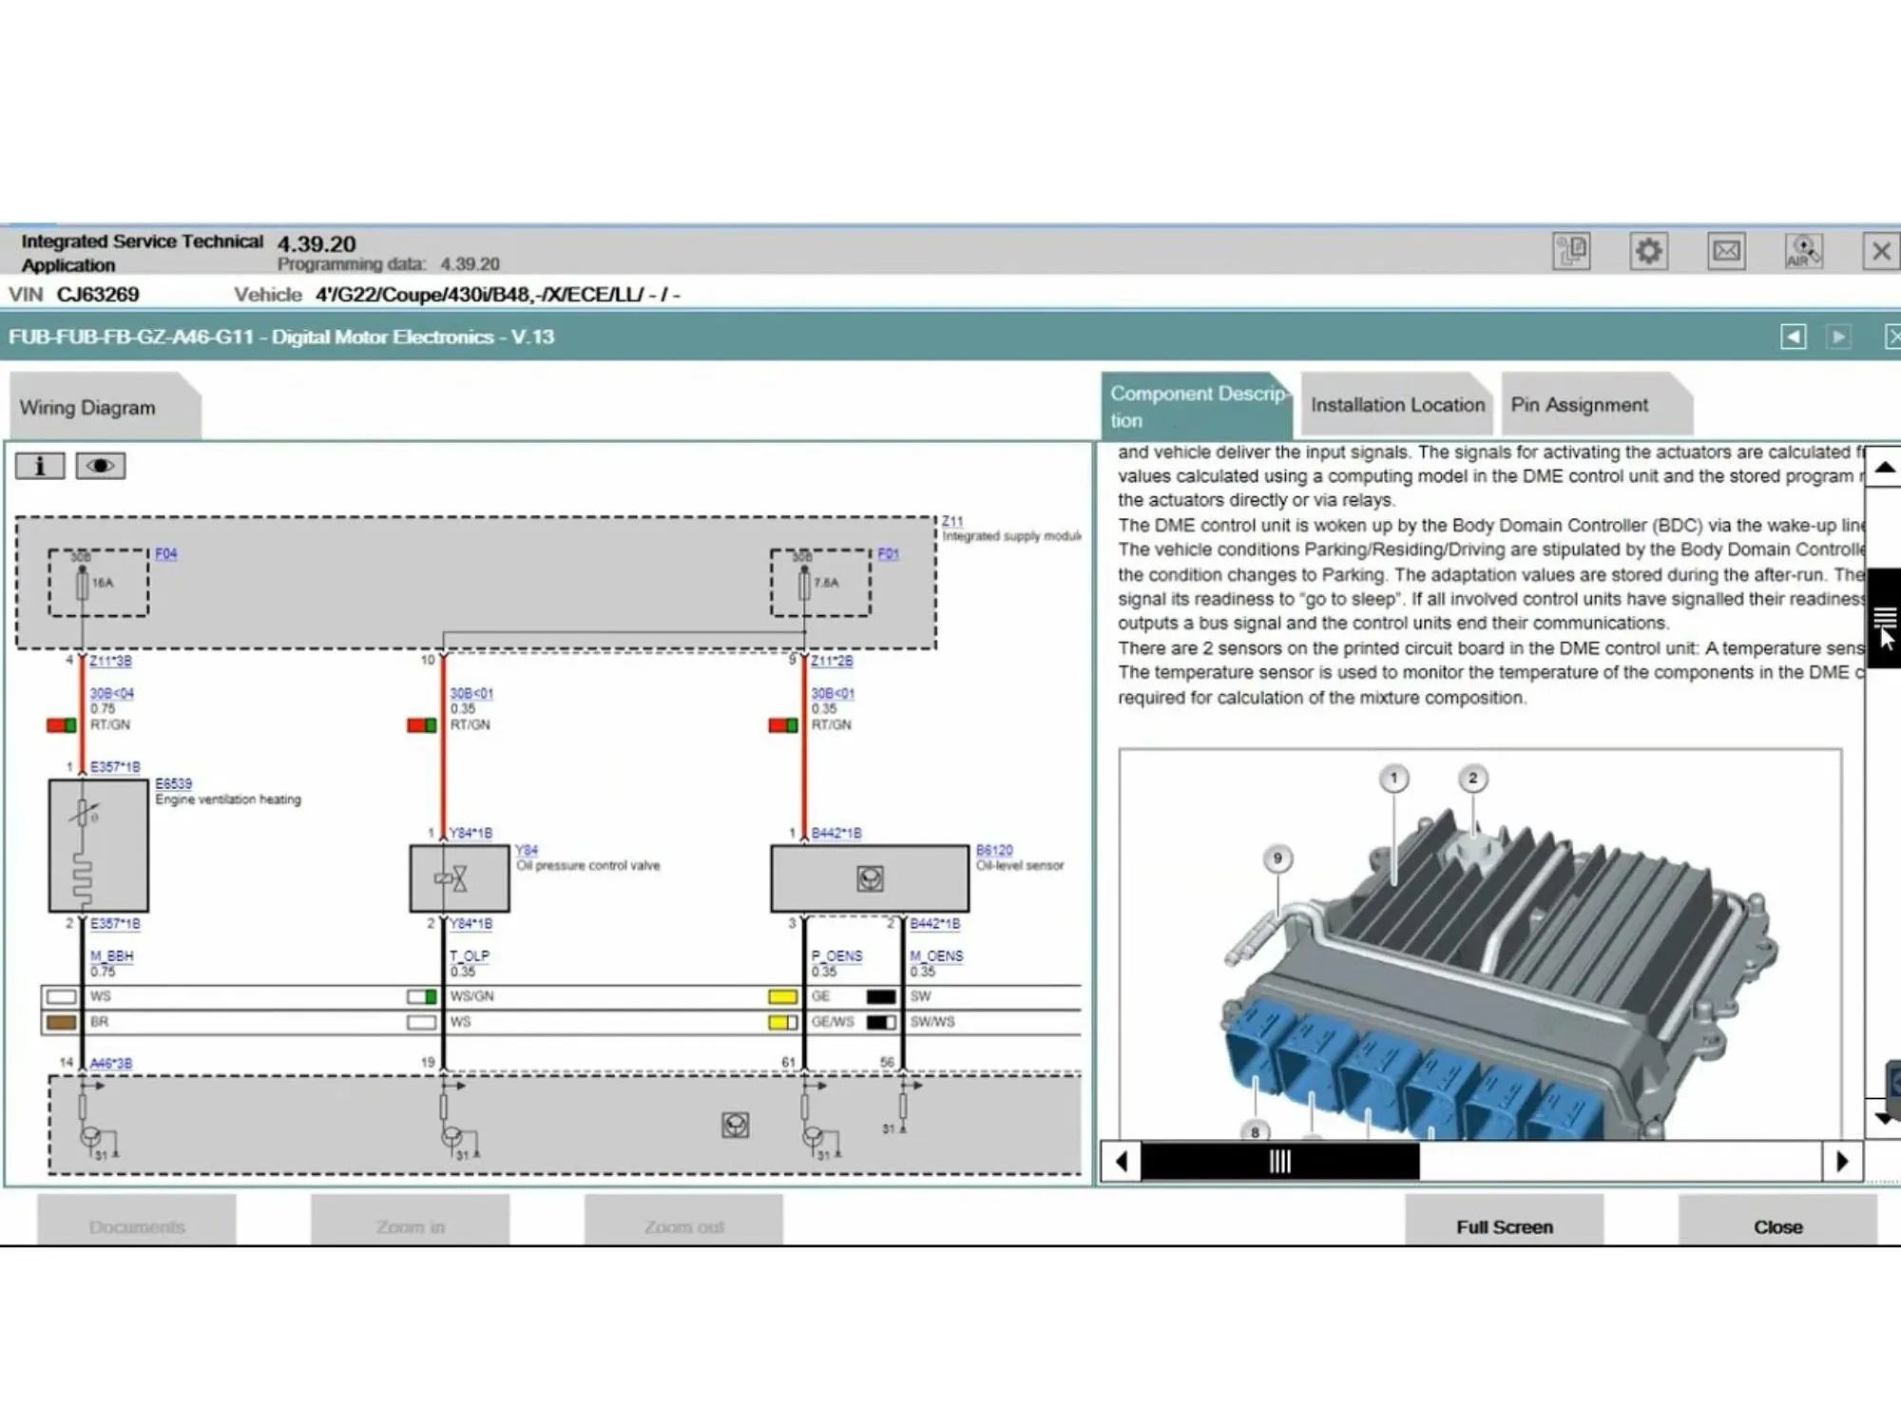
Task: Open the operations document icon in header
Action: pyautogui.click(x=1571, y=252)
